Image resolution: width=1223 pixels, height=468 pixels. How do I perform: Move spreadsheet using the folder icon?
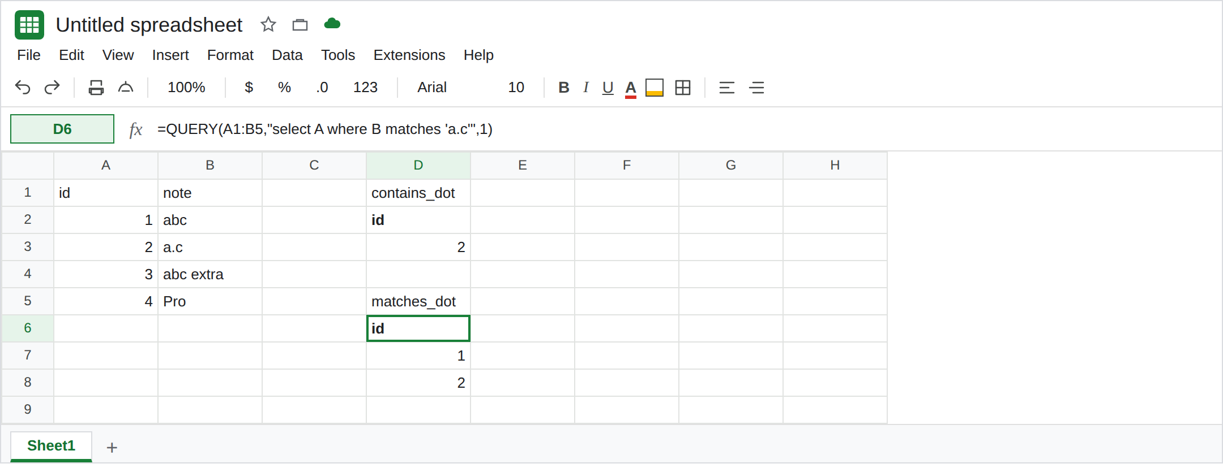pos(300,25)
